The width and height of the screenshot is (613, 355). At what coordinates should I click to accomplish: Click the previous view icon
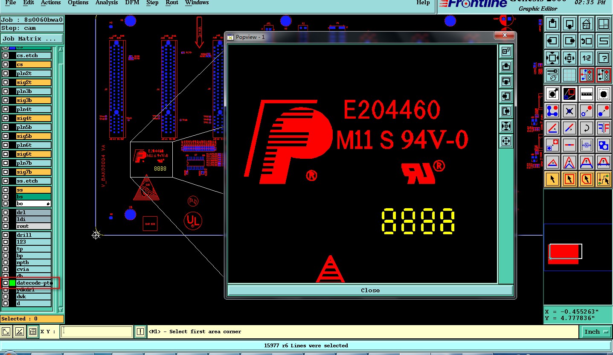click(x=586, y=41)
